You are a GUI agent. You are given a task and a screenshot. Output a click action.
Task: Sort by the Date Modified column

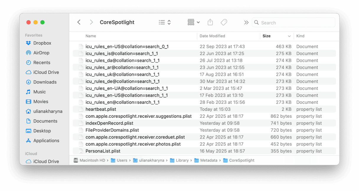pyautogui.click(x=212, y=36)
